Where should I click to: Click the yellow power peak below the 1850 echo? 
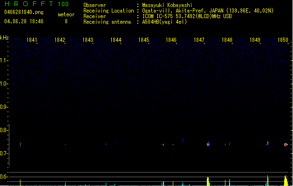point(286,180)
